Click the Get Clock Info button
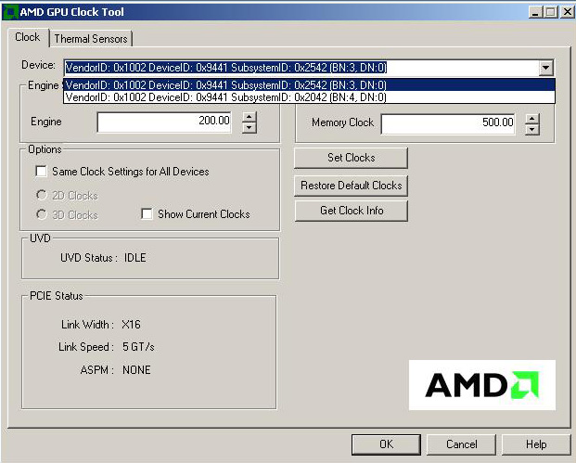 coord(351,211)
